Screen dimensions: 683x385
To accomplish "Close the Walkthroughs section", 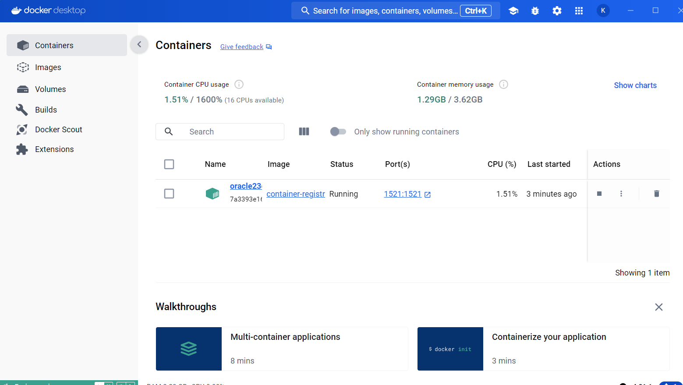I will click(659, 307).
